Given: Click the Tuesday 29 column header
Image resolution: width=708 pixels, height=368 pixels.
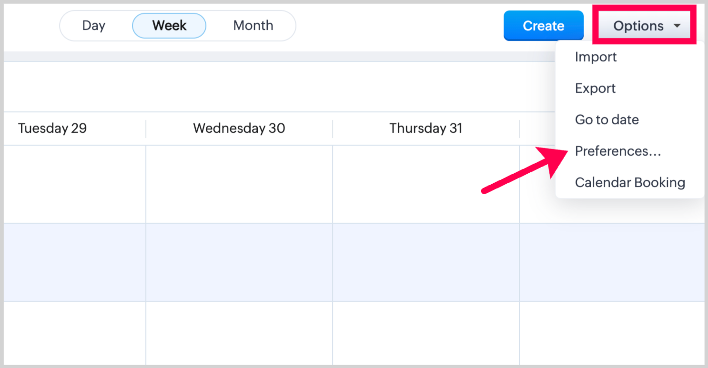Looking at the screenshot, I should tap(52, 129).
